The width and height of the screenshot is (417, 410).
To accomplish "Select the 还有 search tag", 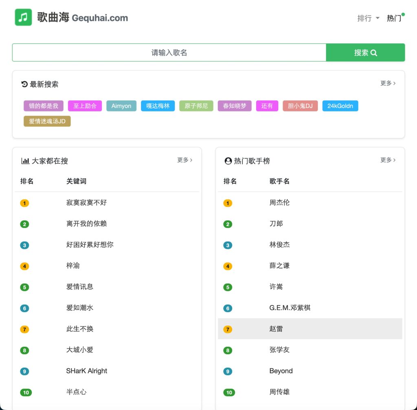I will 267,106.
